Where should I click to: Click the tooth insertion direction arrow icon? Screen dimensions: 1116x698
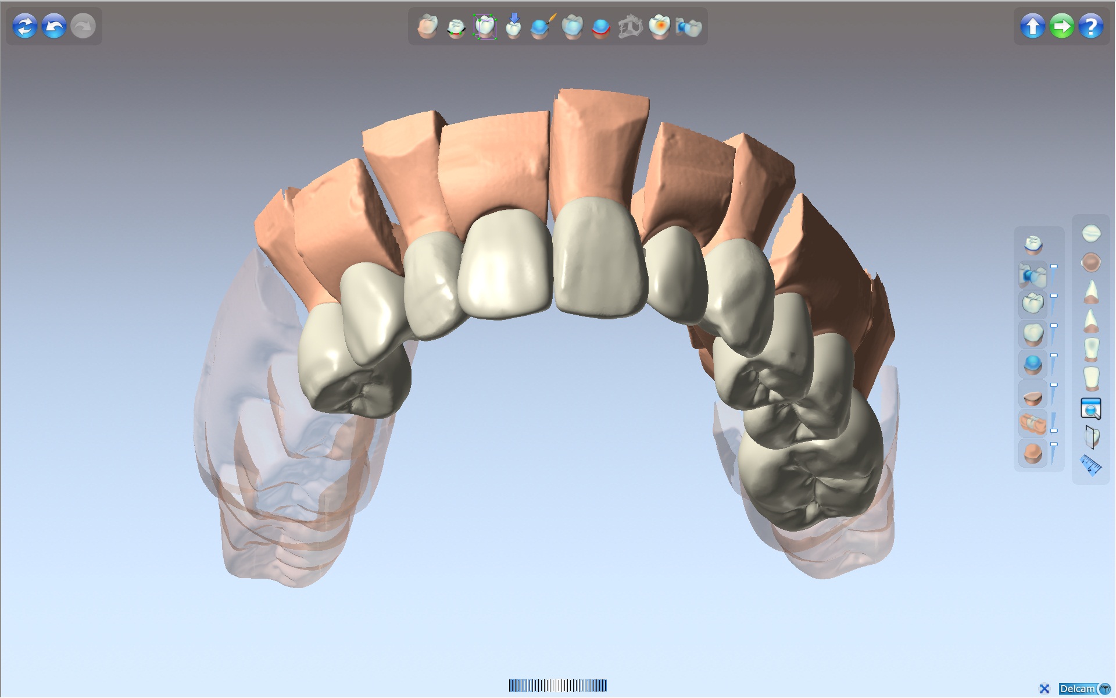click(x=513, y=26)
